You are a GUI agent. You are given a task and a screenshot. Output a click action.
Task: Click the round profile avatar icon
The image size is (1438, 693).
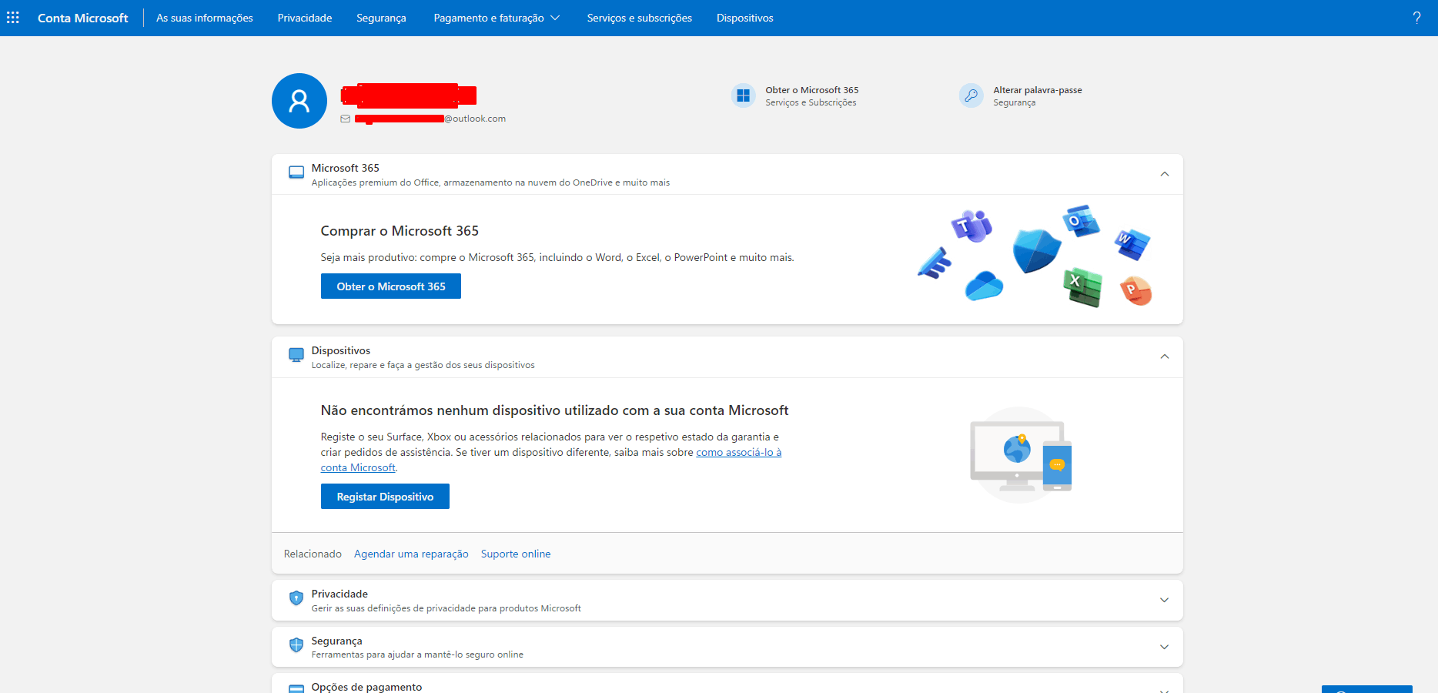[299, 100]
